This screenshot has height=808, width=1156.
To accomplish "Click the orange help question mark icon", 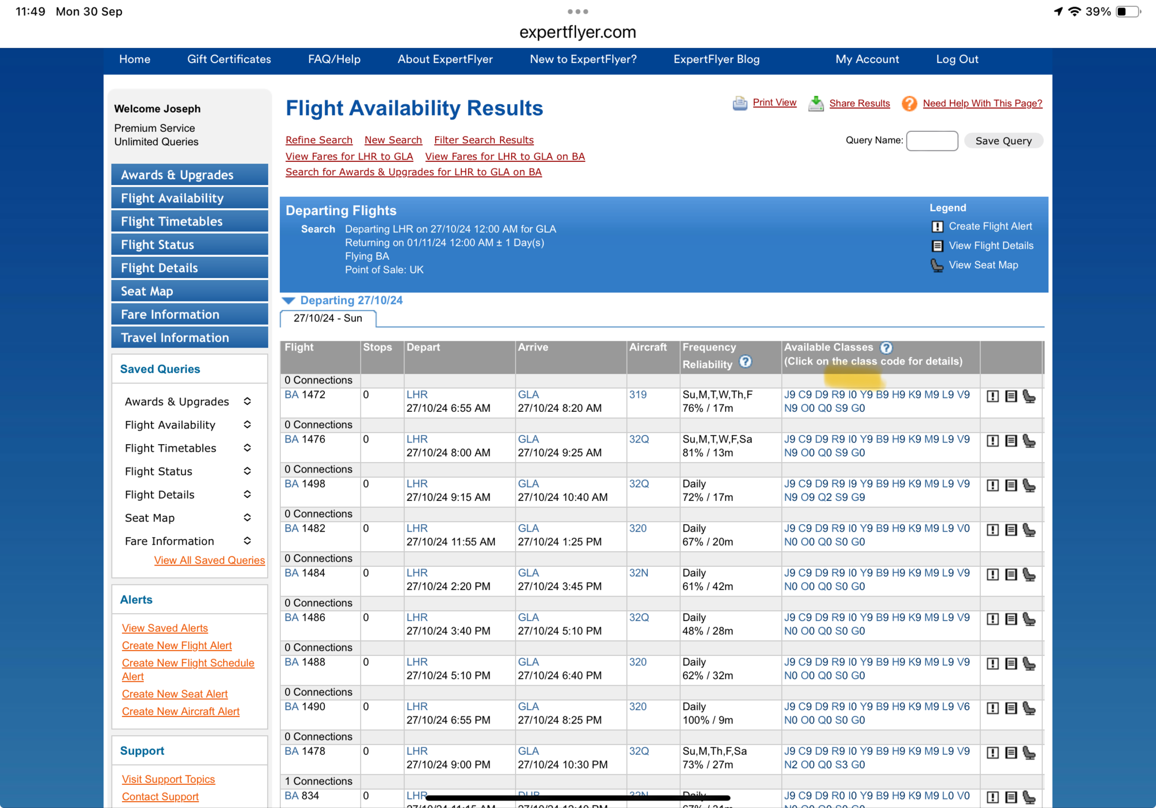I will point(909,104).
